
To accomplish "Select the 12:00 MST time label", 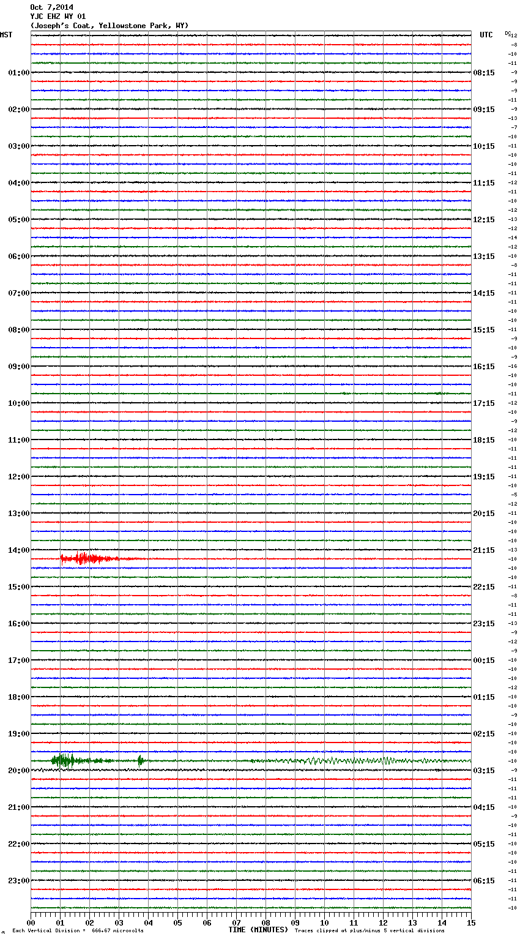I will [19, 477].
